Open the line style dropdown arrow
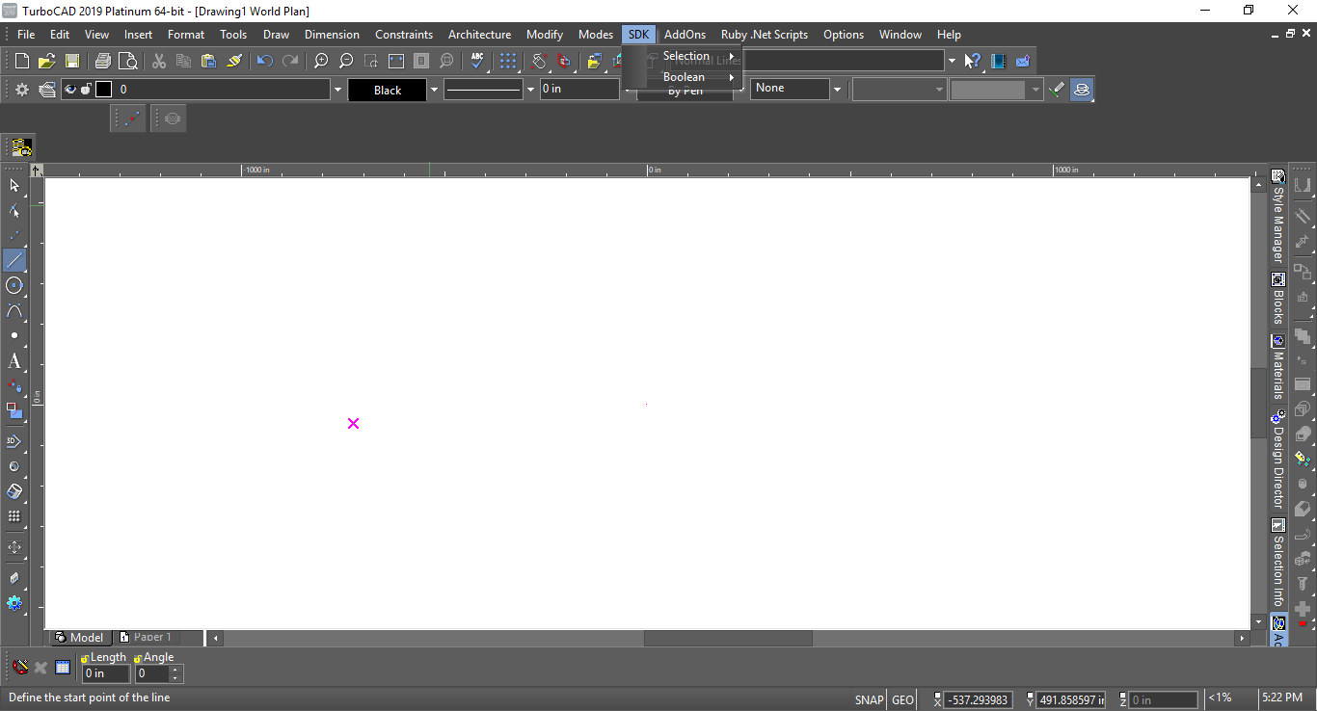 click(x=530, y=90)
